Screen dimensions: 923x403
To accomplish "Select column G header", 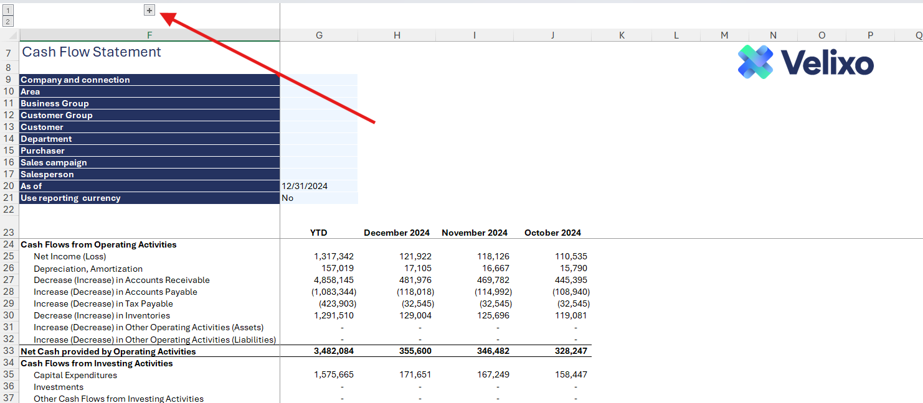I will [x=319, y=35].
